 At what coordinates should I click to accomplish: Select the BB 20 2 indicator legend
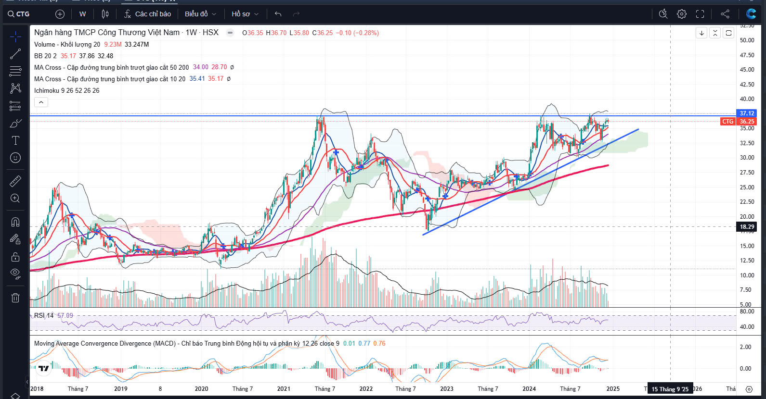tap(45, 56)
